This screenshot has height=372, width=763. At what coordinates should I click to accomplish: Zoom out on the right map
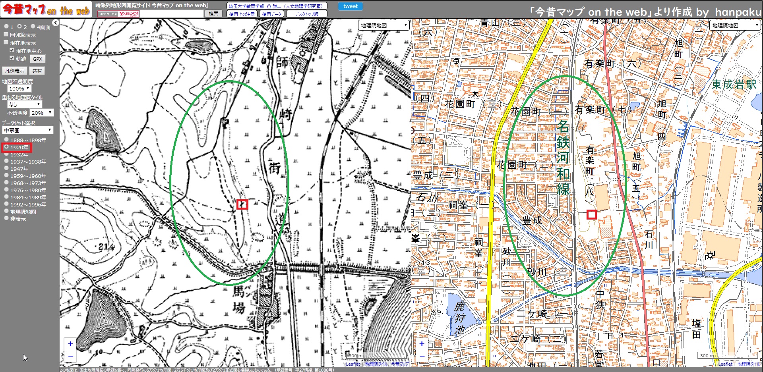click(422, 356)
